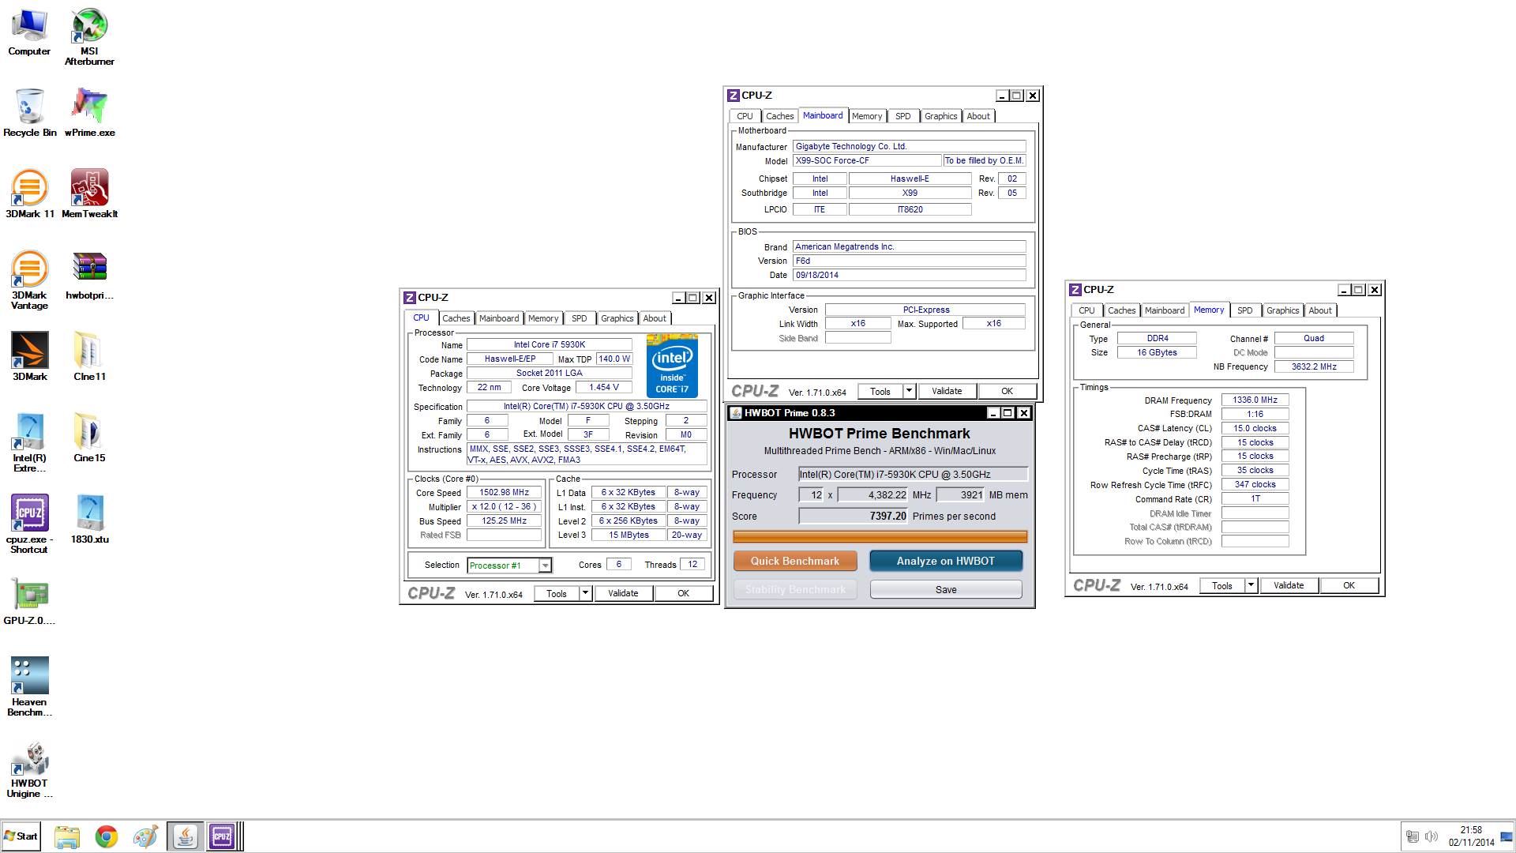The width and height of the screenshot is (1516, 853).
Task: Switch to Mainboard tab in Memory window
Action: [x=1165, y=310]
